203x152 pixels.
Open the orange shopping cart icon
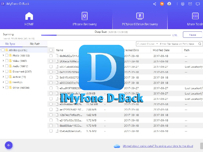[162, 4]
